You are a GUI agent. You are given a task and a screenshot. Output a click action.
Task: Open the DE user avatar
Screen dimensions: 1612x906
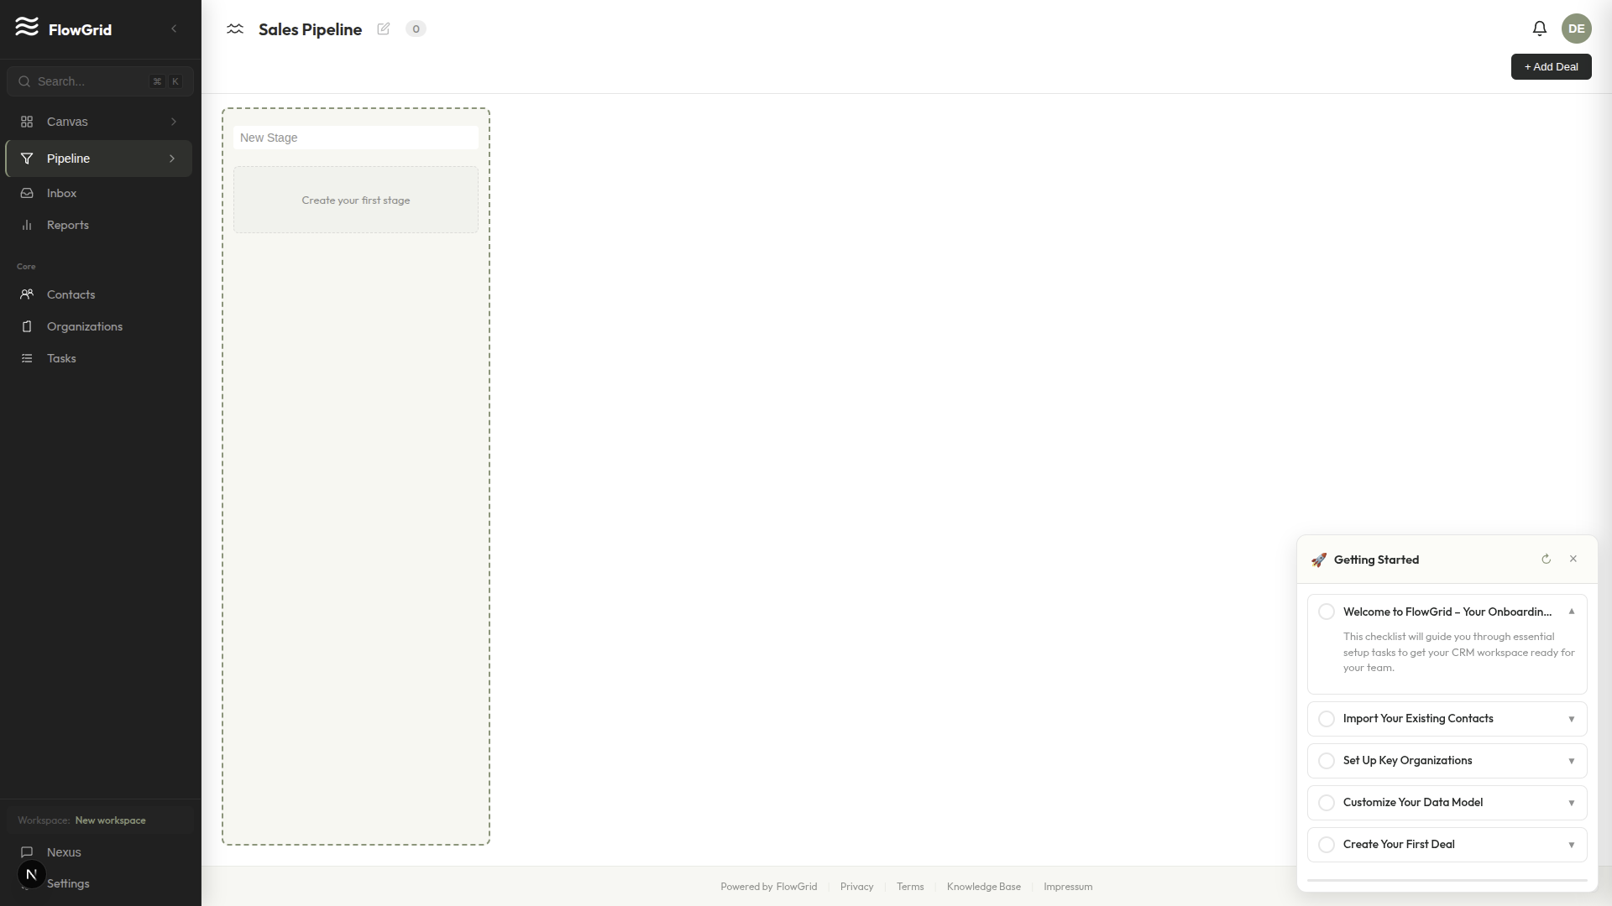[x=1576, y=29]
